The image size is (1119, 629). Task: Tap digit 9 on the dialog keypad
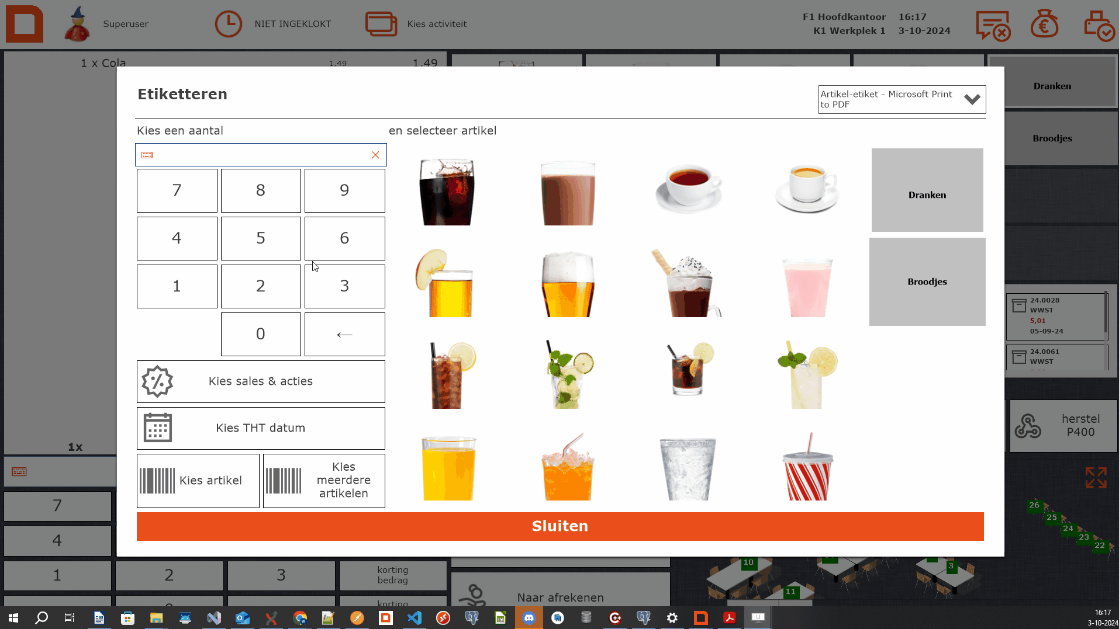pyautogui.click(x=345, y=190)
